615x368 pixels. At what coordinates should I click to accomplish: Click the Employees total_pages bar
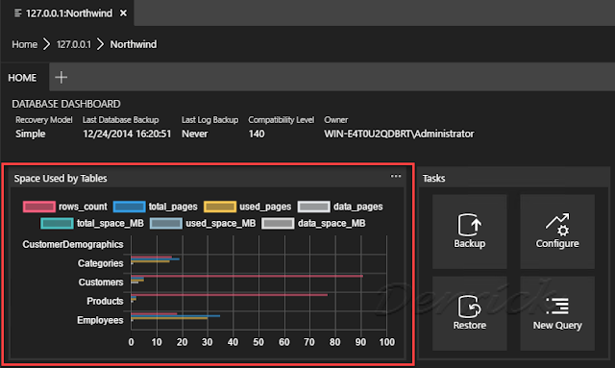pyautogui.click(x=175, y=316)
